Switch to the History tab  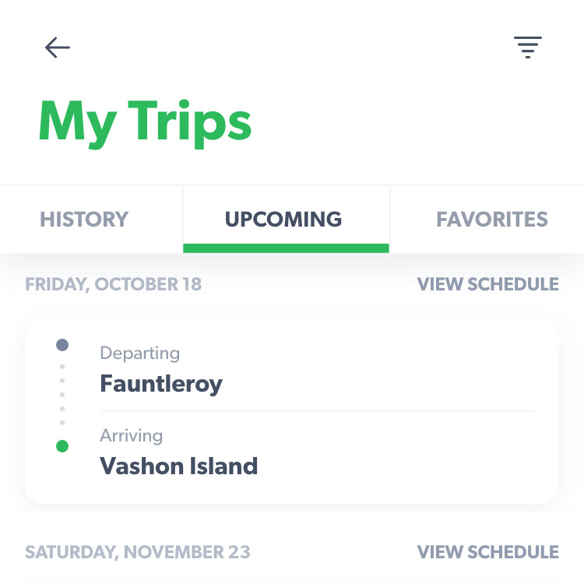pos(84,219)
